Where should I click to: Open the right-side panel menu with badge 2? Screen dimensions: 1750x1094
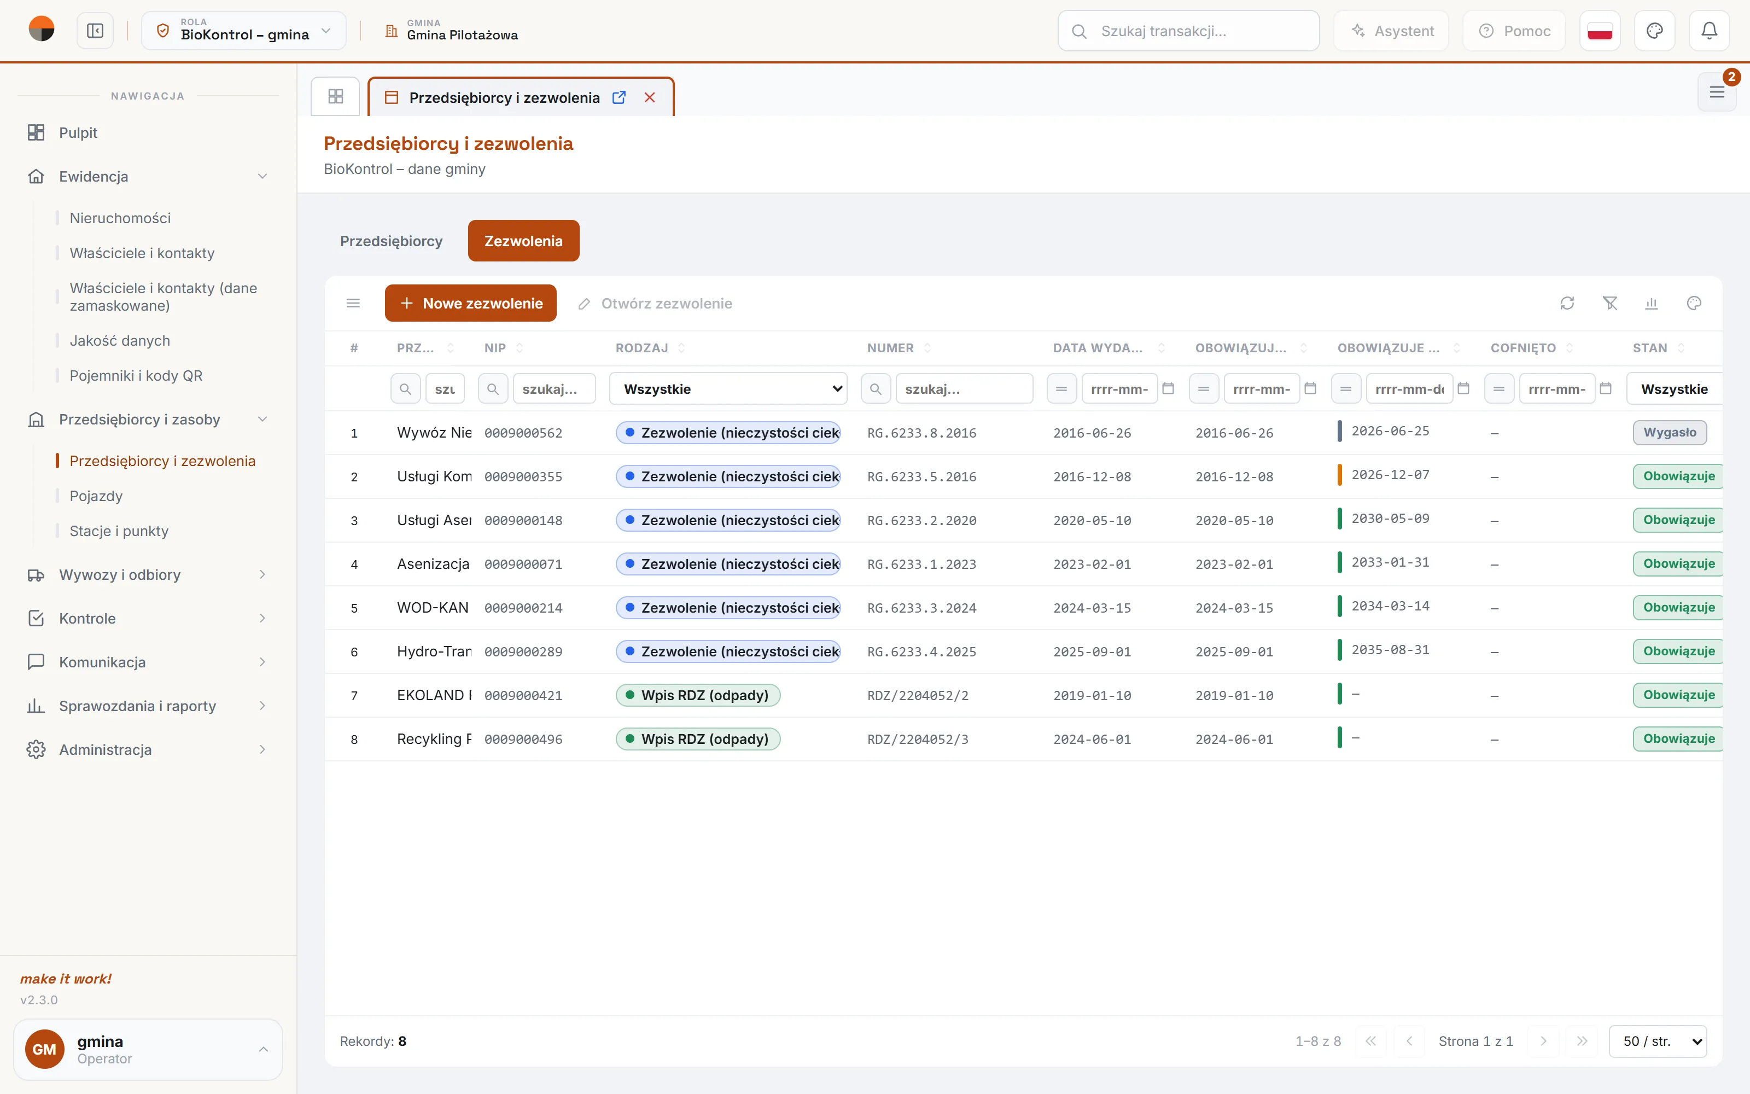tap(1717, 92)
